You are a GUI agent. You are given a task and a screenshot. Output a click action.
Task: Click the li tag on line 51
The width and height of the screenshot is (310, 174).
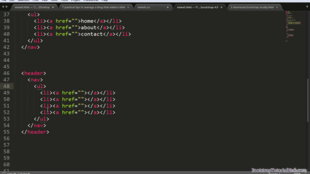[46, 106]
